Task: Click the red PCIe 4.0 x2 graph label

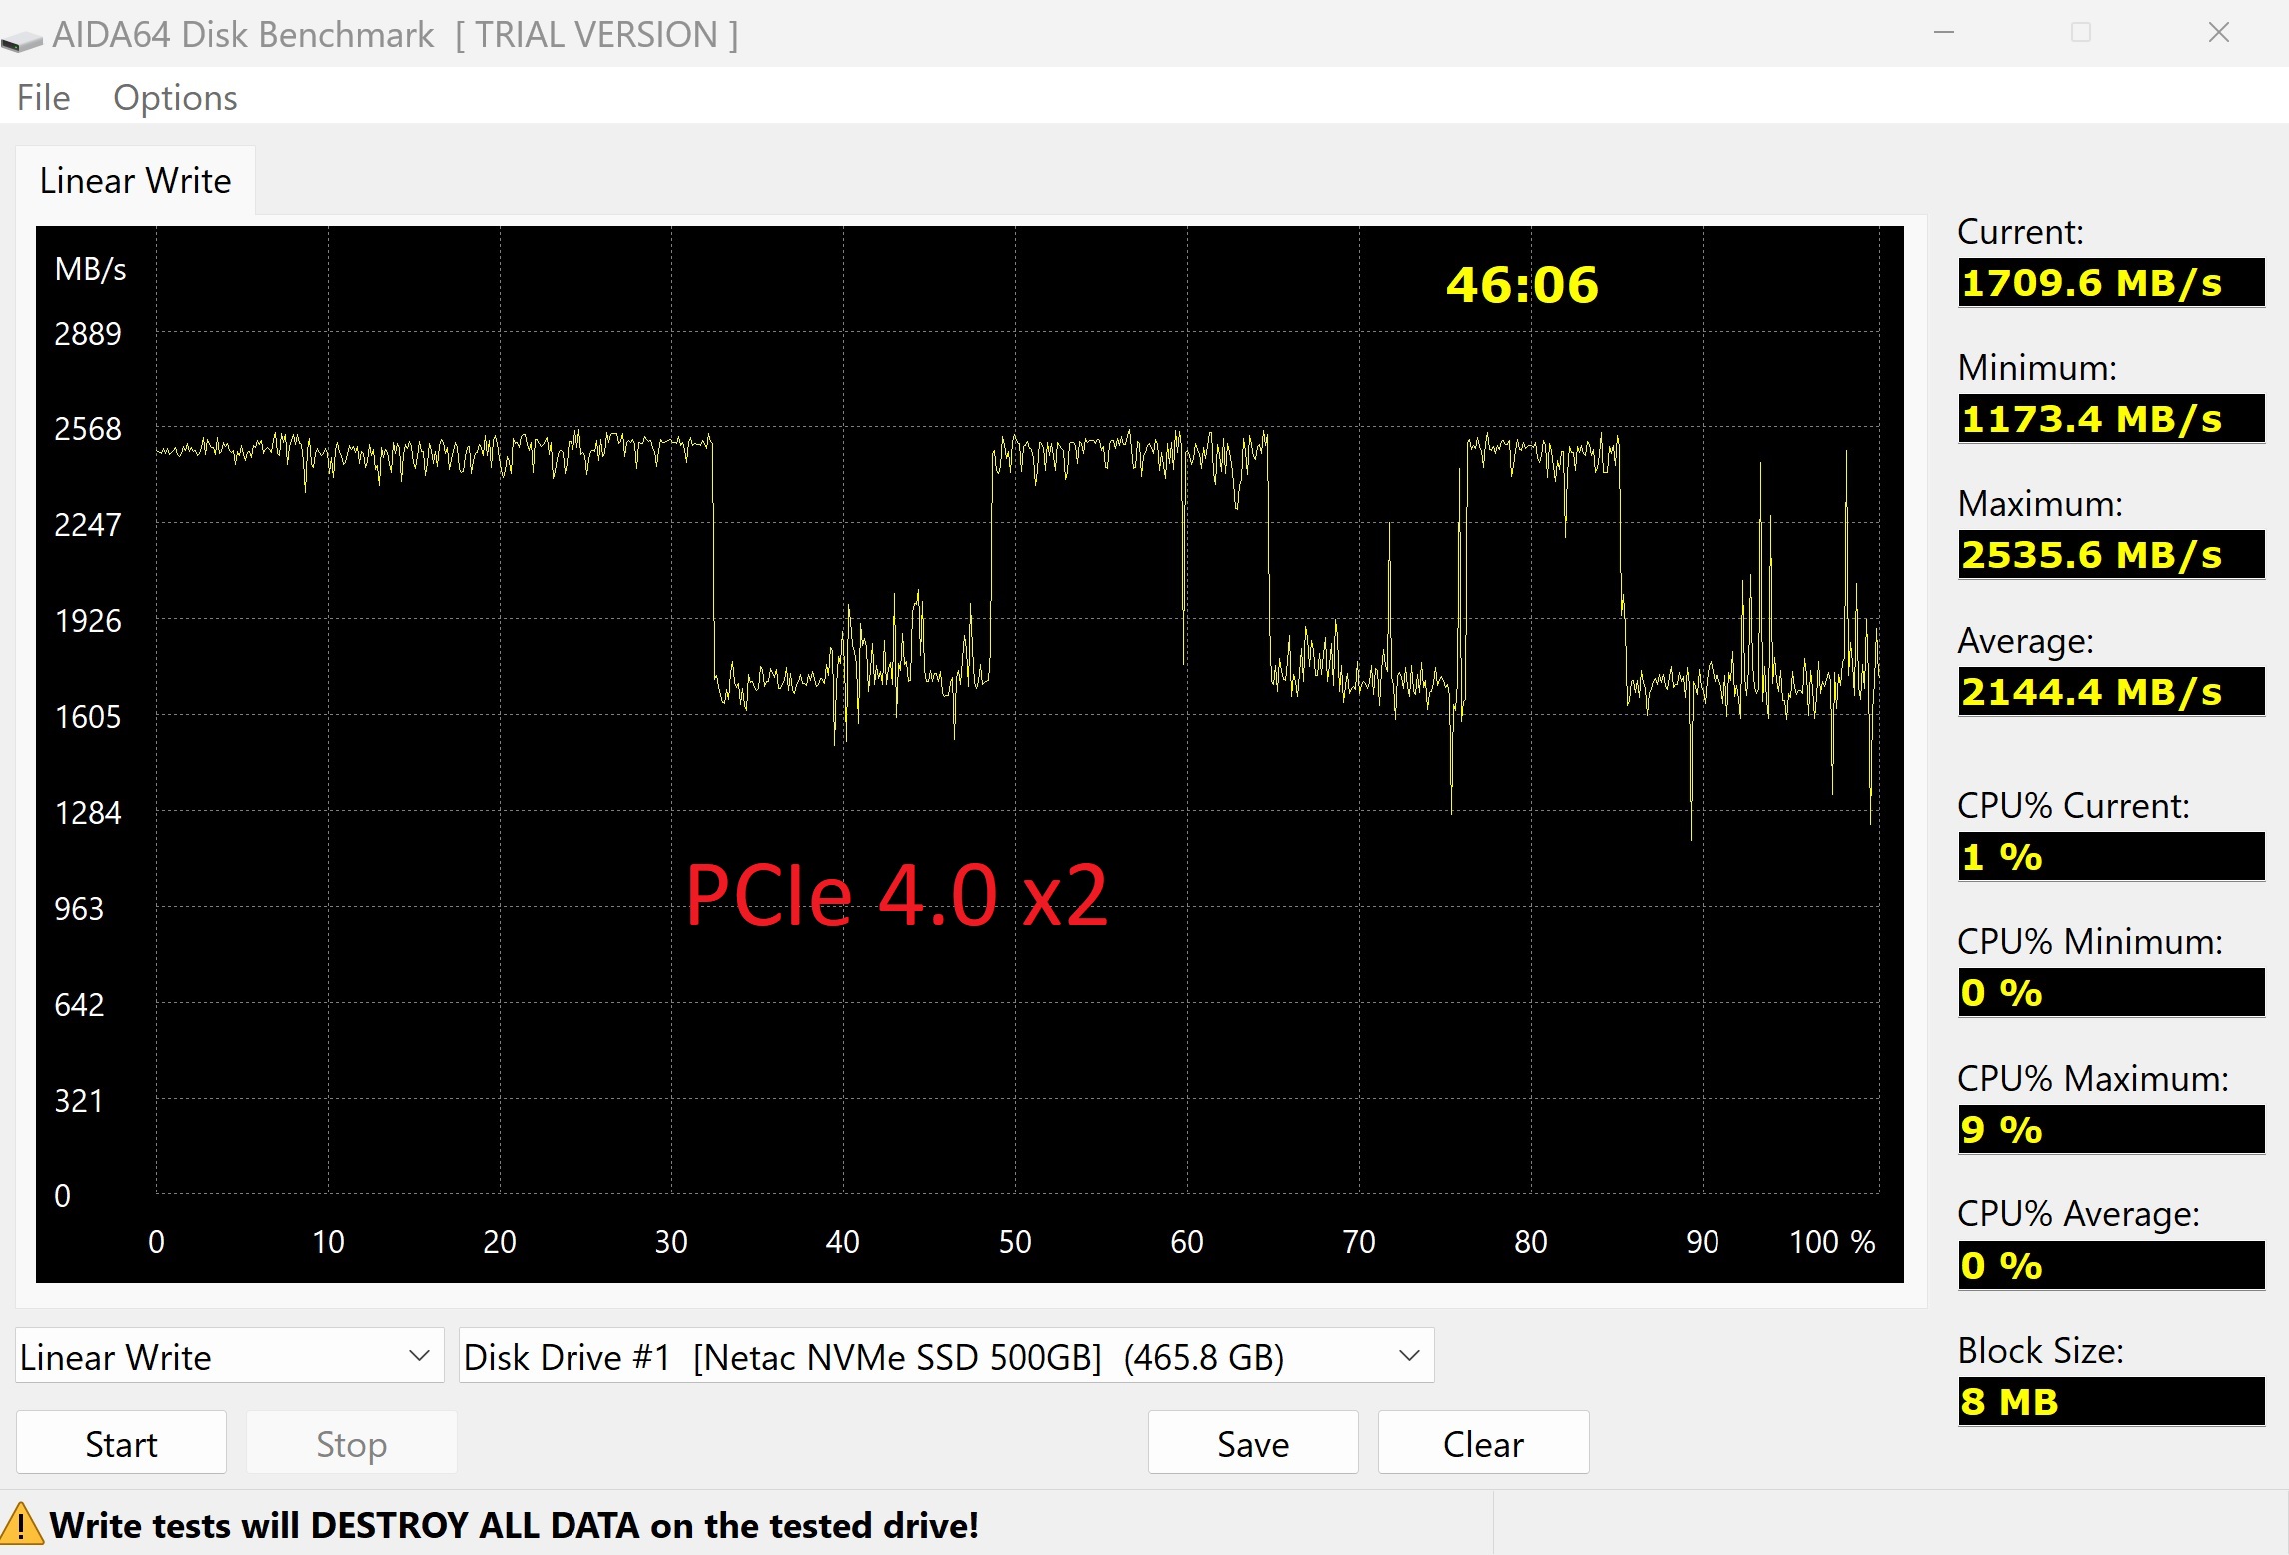Action: (x=896, y=895)
